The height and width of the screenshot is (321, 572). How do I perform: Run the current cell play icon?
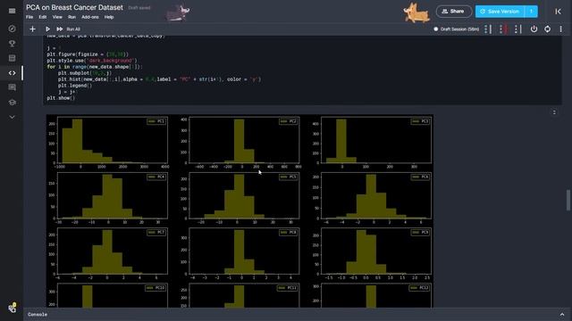(x=47, y=29)
